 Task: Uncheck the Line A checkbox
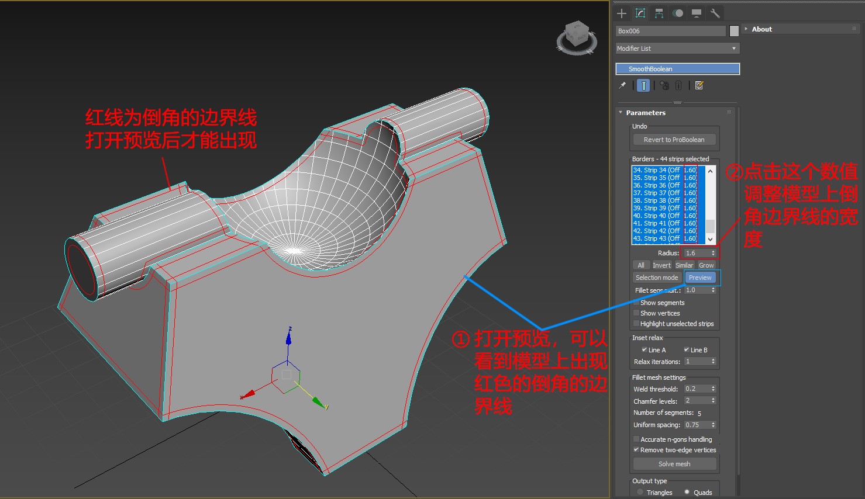644,350
